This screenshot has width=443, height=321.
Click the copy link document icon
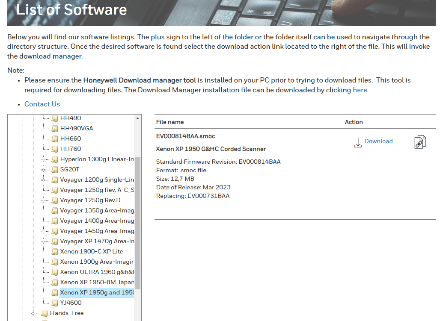tap(420, 141)
